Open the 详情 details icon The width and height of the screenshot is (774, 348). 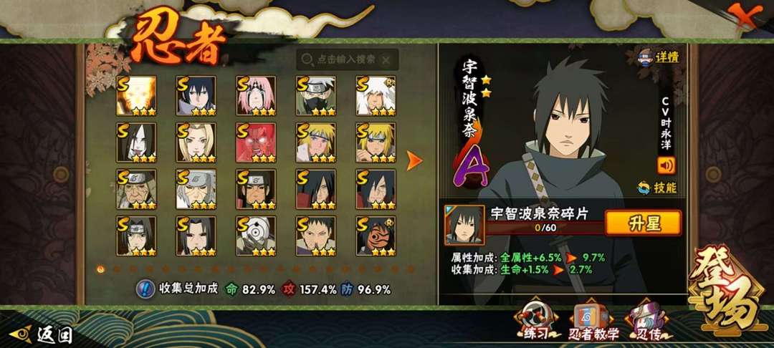coord(659,57)
